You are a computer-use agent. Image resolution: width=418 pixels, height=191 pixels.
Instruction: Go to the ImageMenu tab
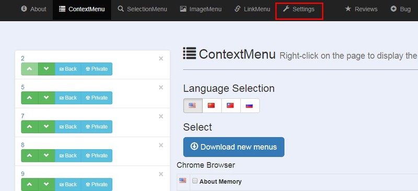tap(201, 9)
